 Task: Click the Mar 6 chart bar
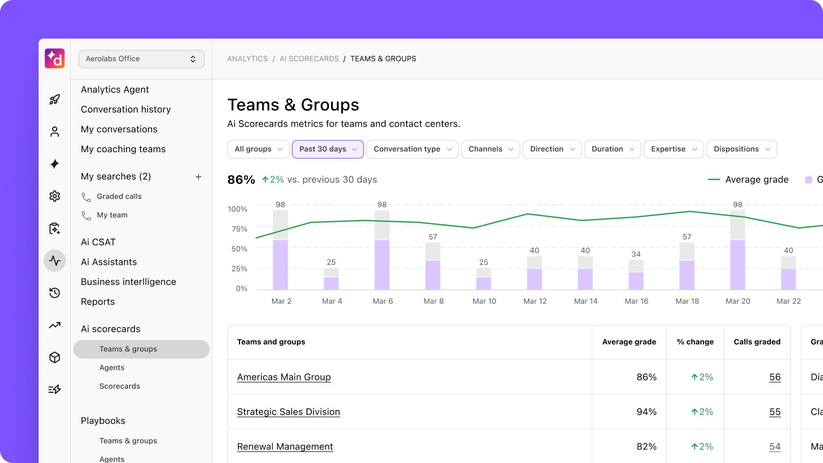382,250
